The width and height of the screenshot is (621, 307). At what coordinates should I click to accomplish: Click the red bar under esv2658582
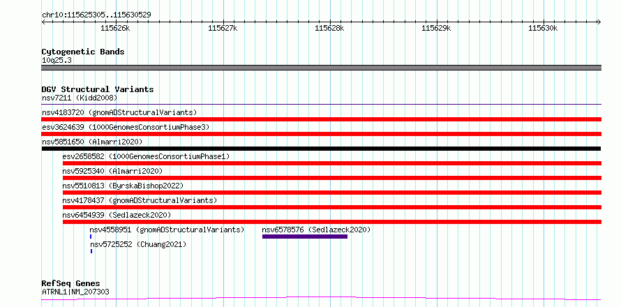[332, 163]
